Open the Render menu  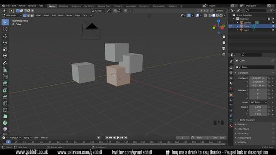pos(22,6)
